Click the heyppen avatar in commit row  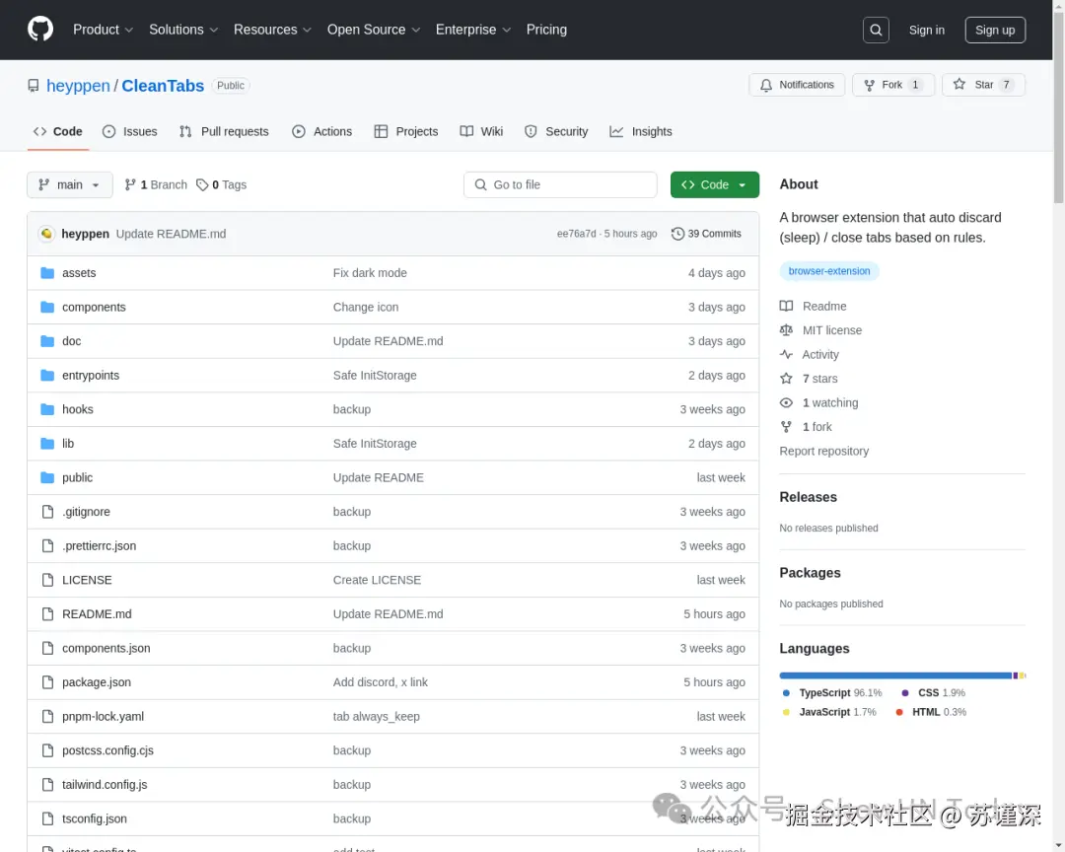(x=46, y=234)
